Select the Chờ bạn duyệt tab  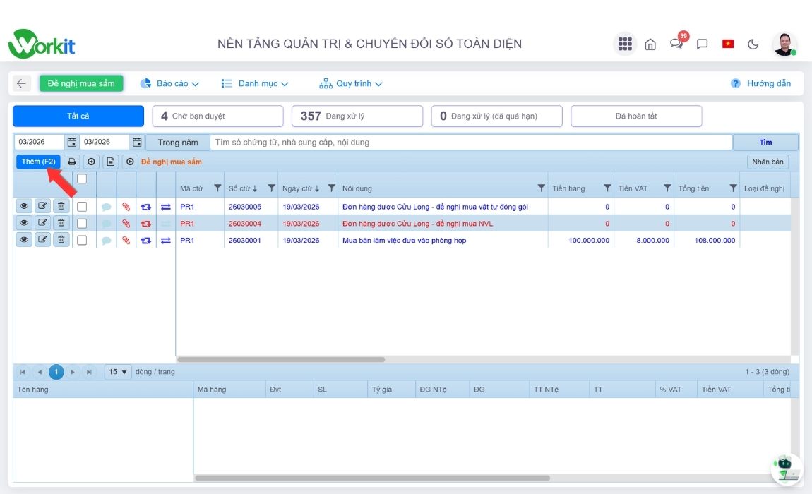click(217, 116)
